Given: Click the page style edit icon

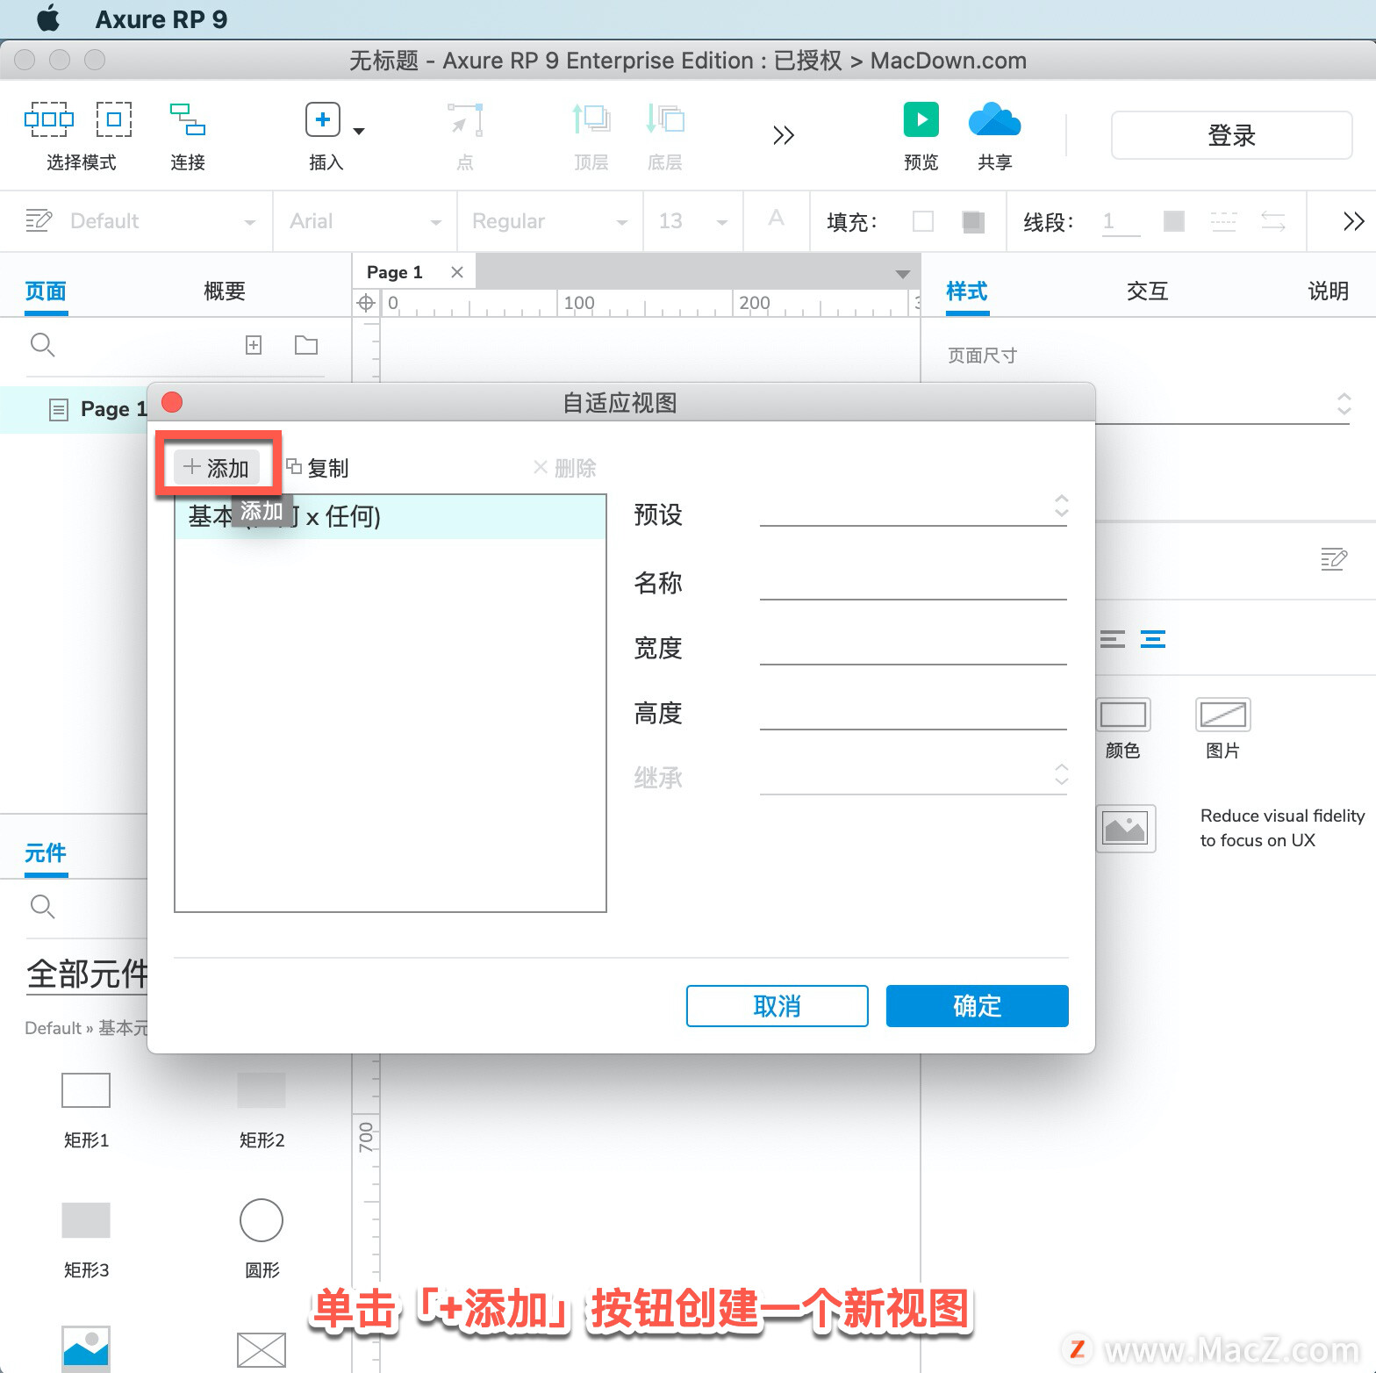Looking at the screenshot, I should click(1334, 558).
